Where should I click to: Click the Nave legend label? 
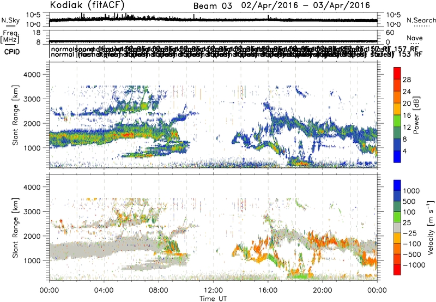point(415,38)
